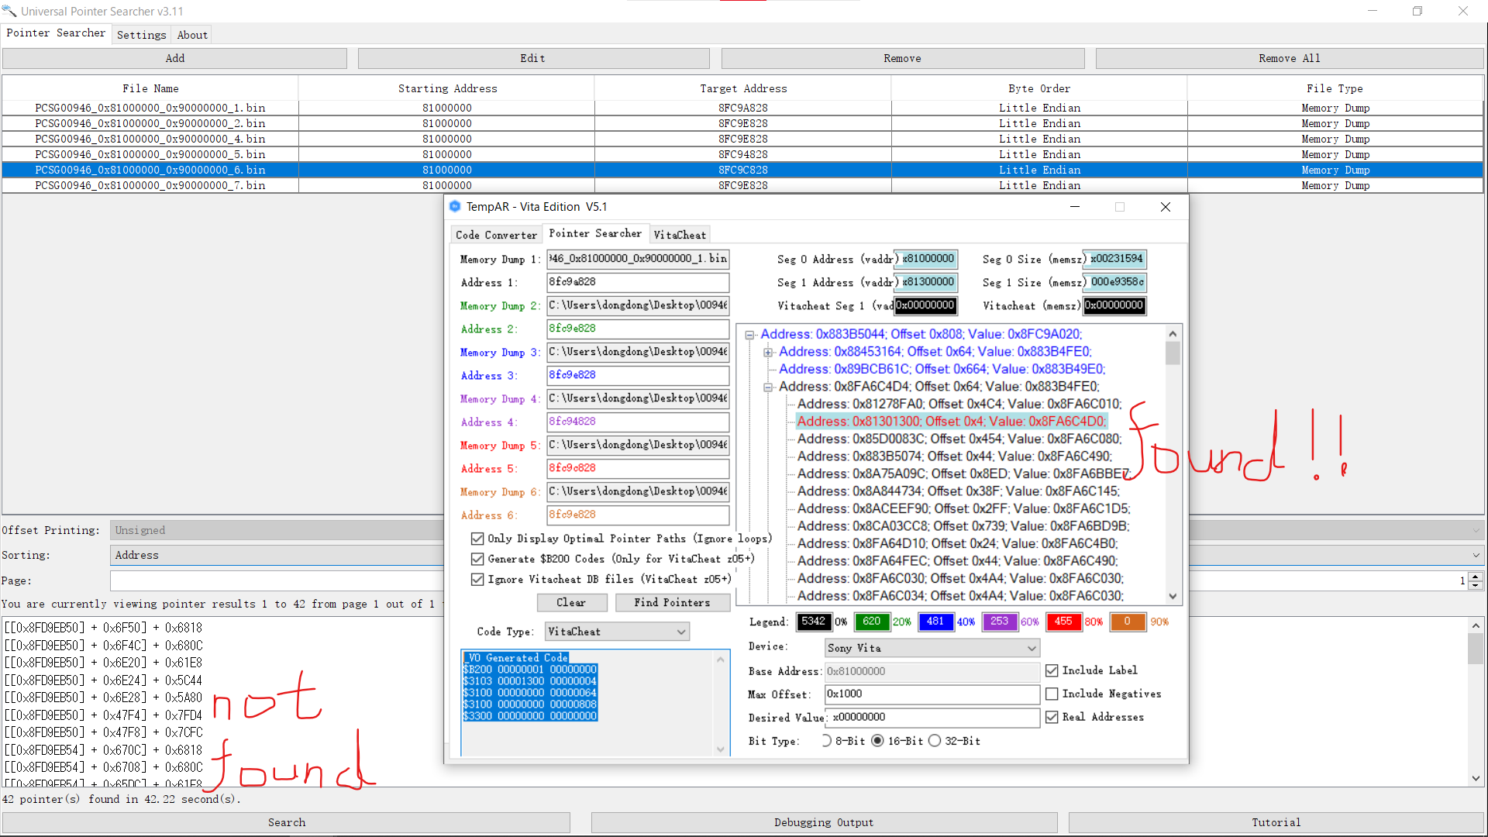Image resolution: width=1488 pixels, height=837 pixels.
Task: Click the Add button
Action: 174,58
